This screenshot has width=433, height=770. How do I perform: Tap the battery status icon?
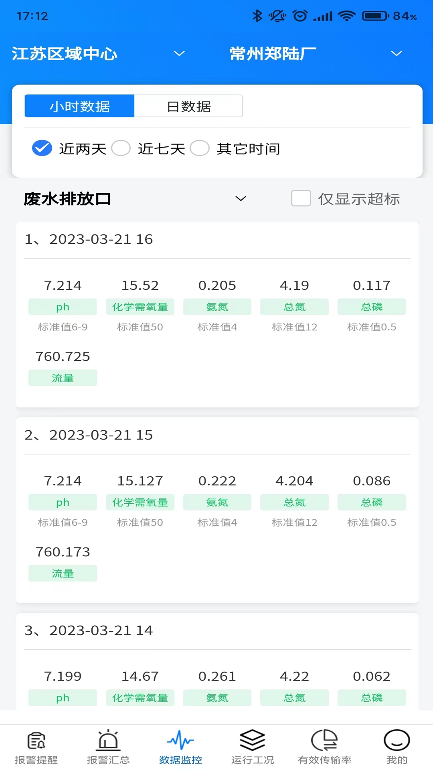[375, 16]
